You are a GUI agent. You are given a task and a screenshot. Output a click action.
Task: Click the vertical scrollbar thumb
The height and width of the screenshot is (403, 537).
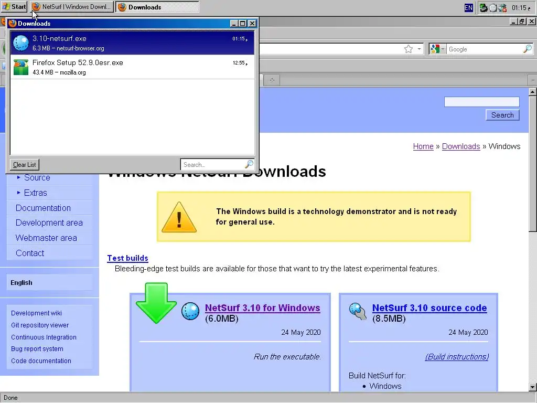pos(533,164)
